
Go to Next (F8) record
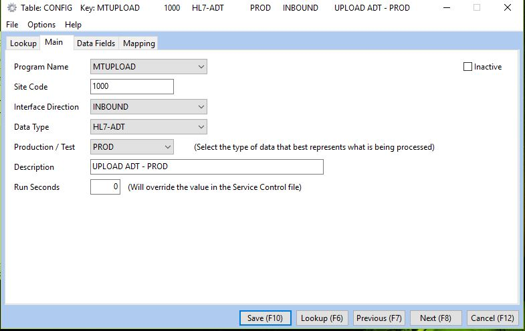435,318
